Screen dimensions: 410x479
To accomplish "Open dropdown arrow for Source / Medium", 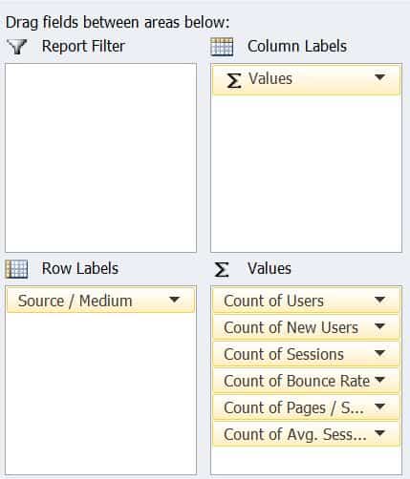I will [174, 300].
